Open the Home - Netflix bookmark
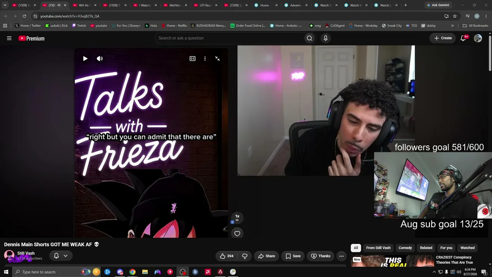492x277 pixels. click(174, 26)
